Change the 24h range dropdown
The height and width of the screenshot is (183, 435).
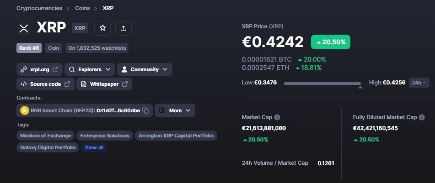pos(419,83)
